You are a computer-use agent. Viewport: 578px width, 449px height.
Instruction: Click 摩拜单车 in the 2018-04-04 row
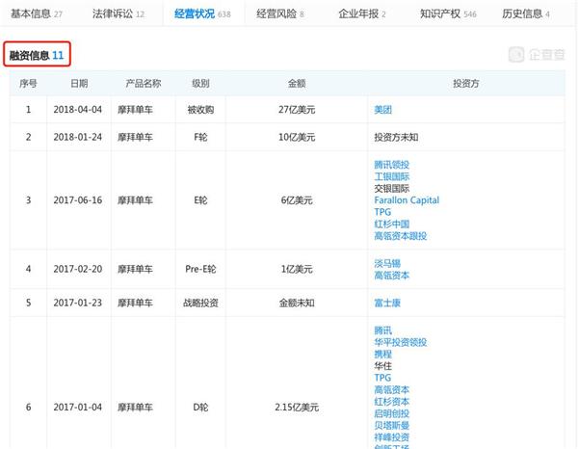coord(135,110)
